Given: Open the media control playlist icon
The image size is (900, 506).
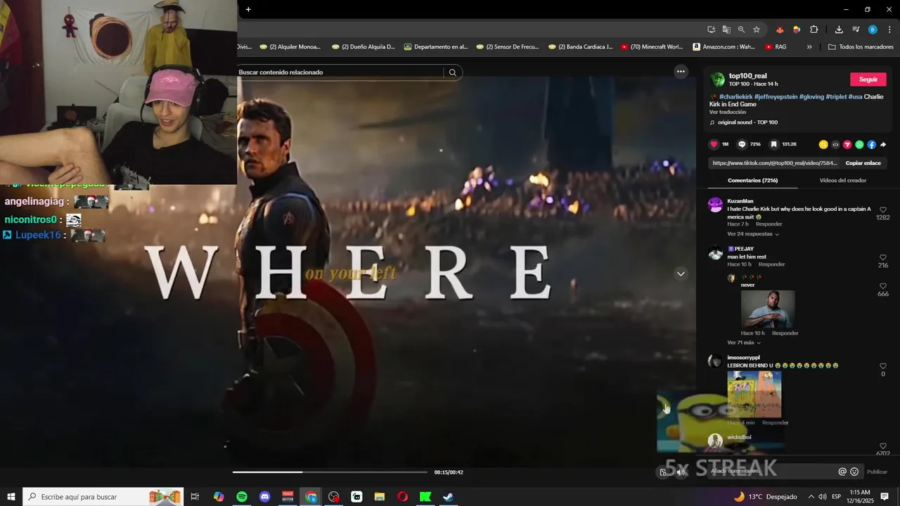Looking at the screenshot, I should coord(856,30).
